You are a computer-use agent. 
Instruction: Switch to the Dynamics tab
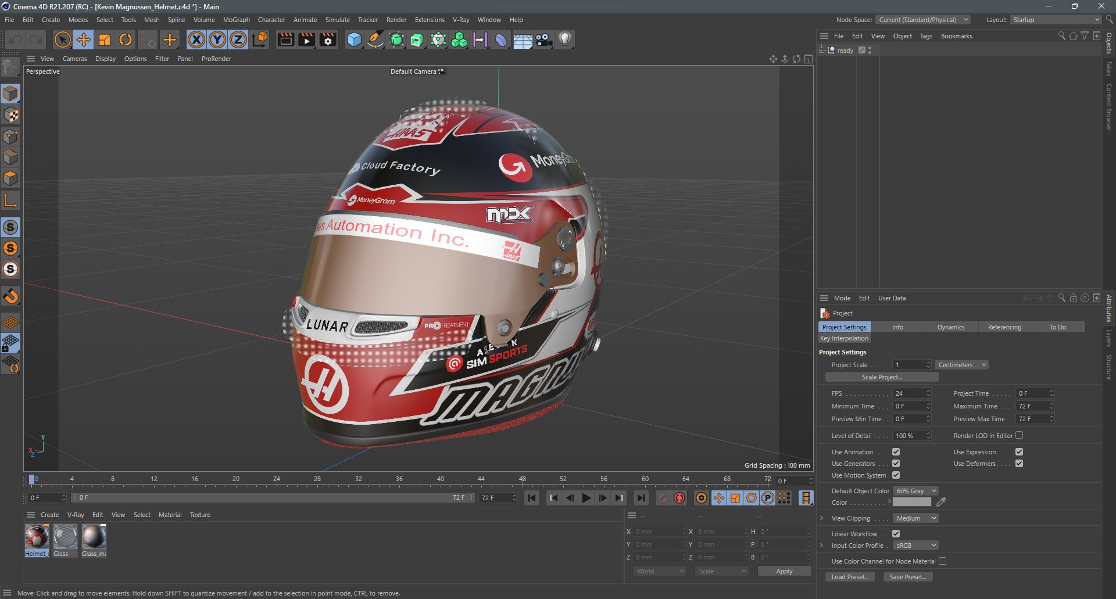click(951, 327)
